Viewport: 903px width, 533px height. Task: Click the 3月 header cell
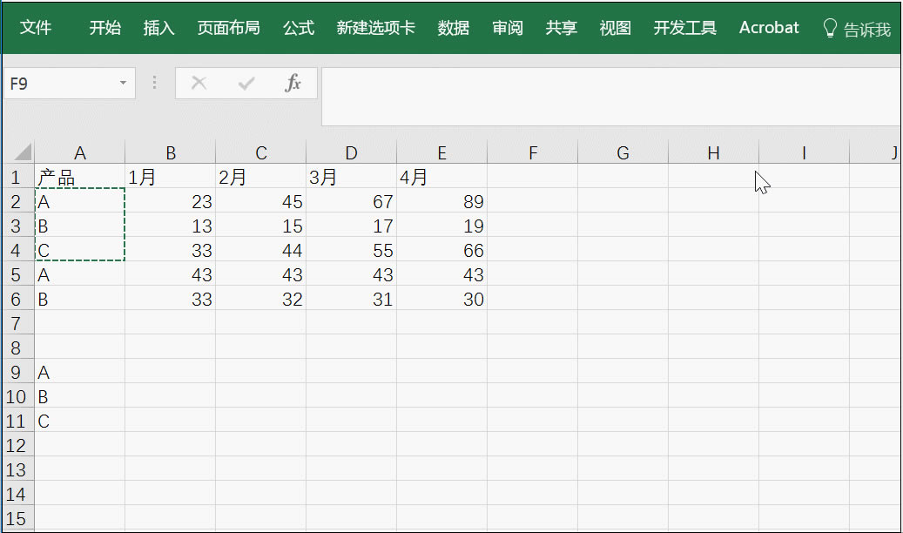point(351,176)
